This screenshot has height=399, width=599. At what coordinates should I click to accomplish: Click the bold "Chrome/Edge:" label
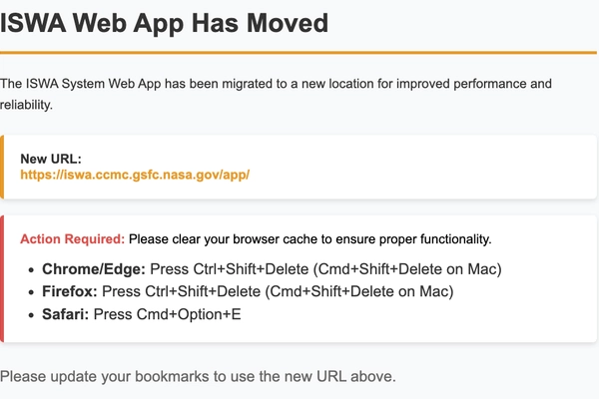pos(94,269)
